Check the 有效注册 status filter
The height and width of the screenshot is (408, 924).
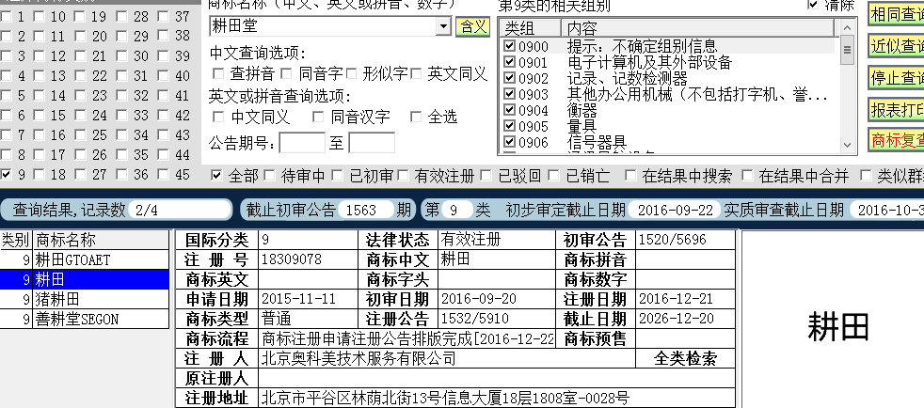403,176
